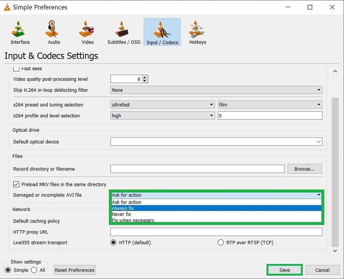This screenshot has height=279, width=344.
Task: Collapse the Damaged AVI file dropdown header
Action: (x=216, y=195)
